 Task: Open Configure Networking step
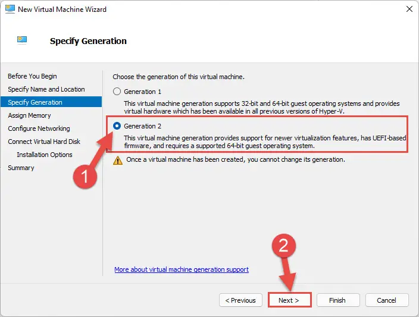click(39, 128)
